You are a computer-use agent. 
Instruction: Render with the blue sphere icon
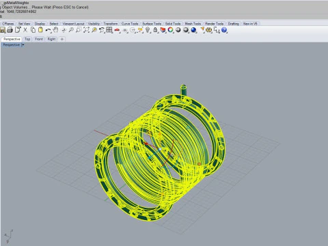pyautogui.click(x=193, y=30)
